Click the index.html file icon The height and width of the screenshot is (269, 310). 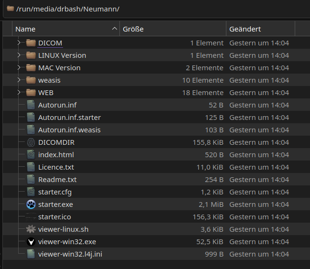pos(31,155)
